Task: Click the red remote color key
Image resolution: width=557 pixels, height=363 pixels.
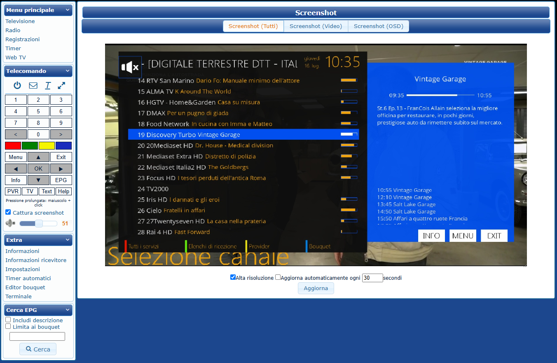Action: [13, 145]
